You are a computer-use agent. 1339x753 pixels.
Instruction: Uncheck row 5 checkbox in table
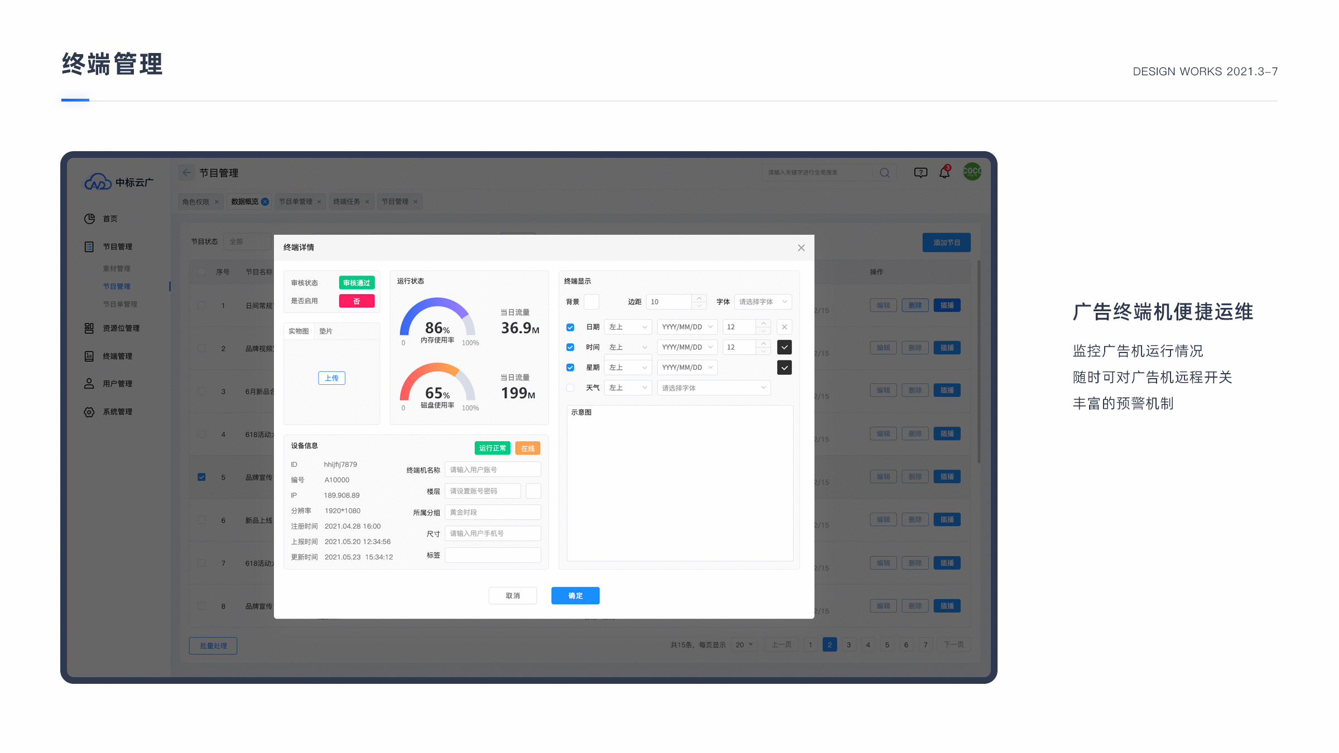pyautogui.click(x=201, y=477)
